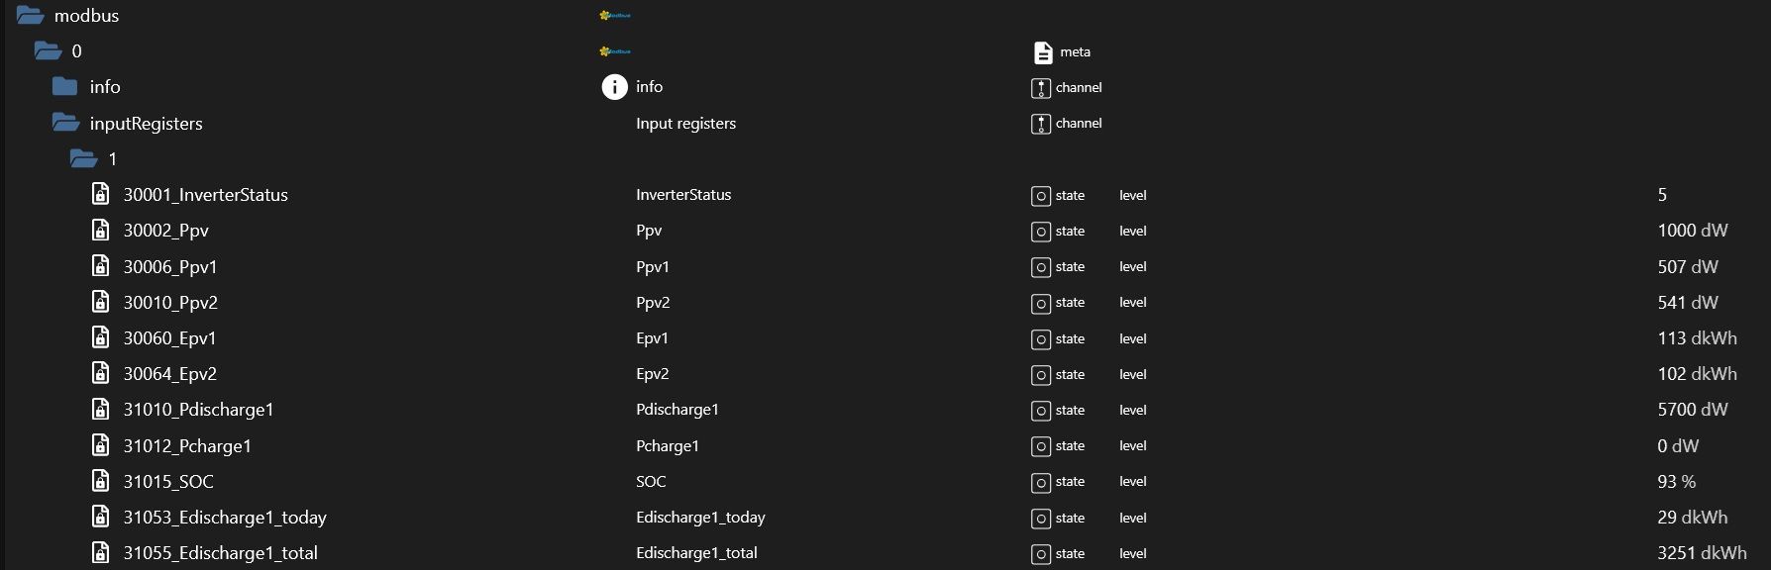
Task: Click the Epv2 name cell
Action: pyautogui.click(x=653, y=374)
